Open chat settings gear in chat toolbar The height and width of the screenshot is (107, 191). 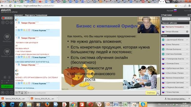point(17,93)
